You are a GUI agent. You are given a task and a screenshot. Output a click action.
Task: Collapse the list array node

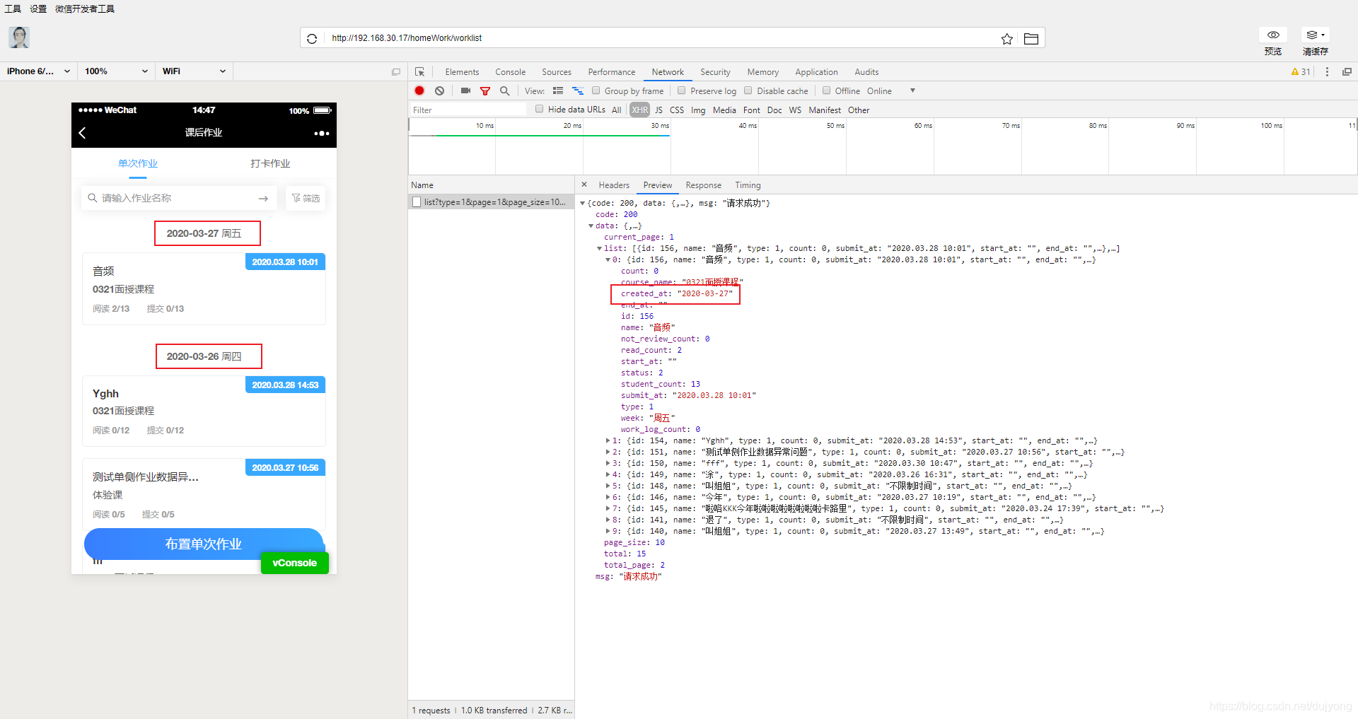[x=599, y=249]
